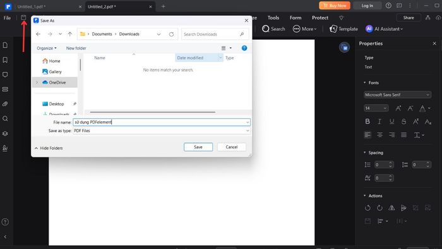The width and height of the screenshot is (442, 249).
Task: Click the Save icon next to File
Action: click(x=24, y=18)
